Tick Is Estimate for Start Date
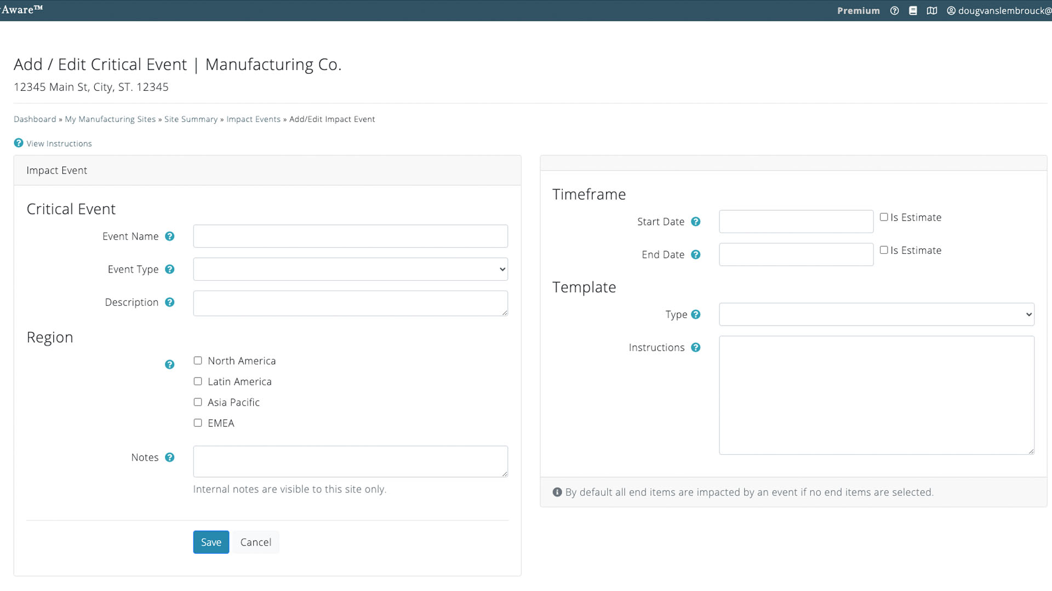 [x=884, y=217]
